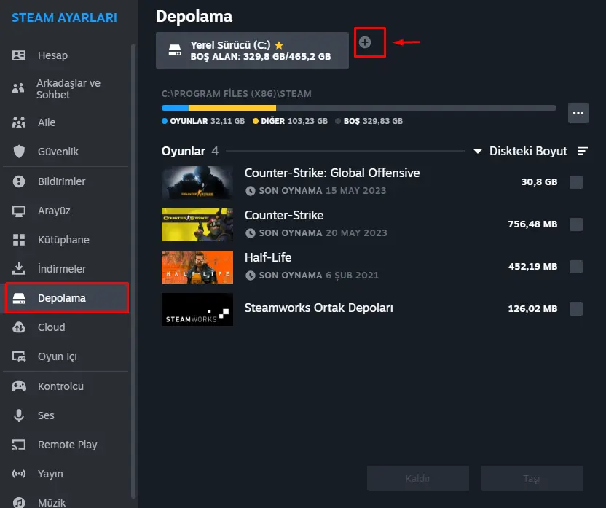This screenshot has height=508, width=606.
Task: Click the Counter-Strike: Global Offensive title
Action: (332, 173)
